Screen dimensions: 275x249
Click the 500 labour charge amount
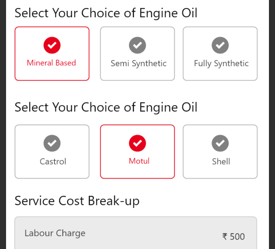[x=237, y=236]
